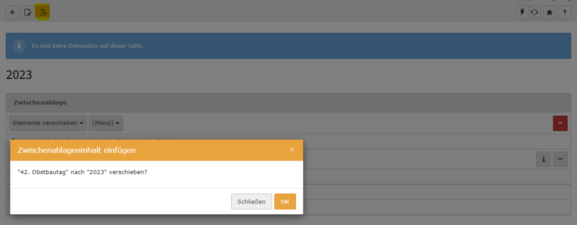The height and width of the screenshot is (225, 577).
Task: Click the "2023" page heading
Action: [x=19, y=75]
